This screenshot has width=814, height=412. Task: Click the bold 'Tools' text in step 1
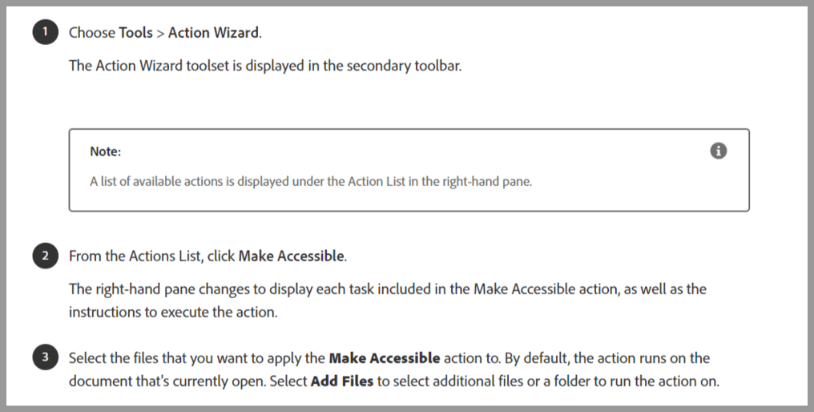(135, 32)
